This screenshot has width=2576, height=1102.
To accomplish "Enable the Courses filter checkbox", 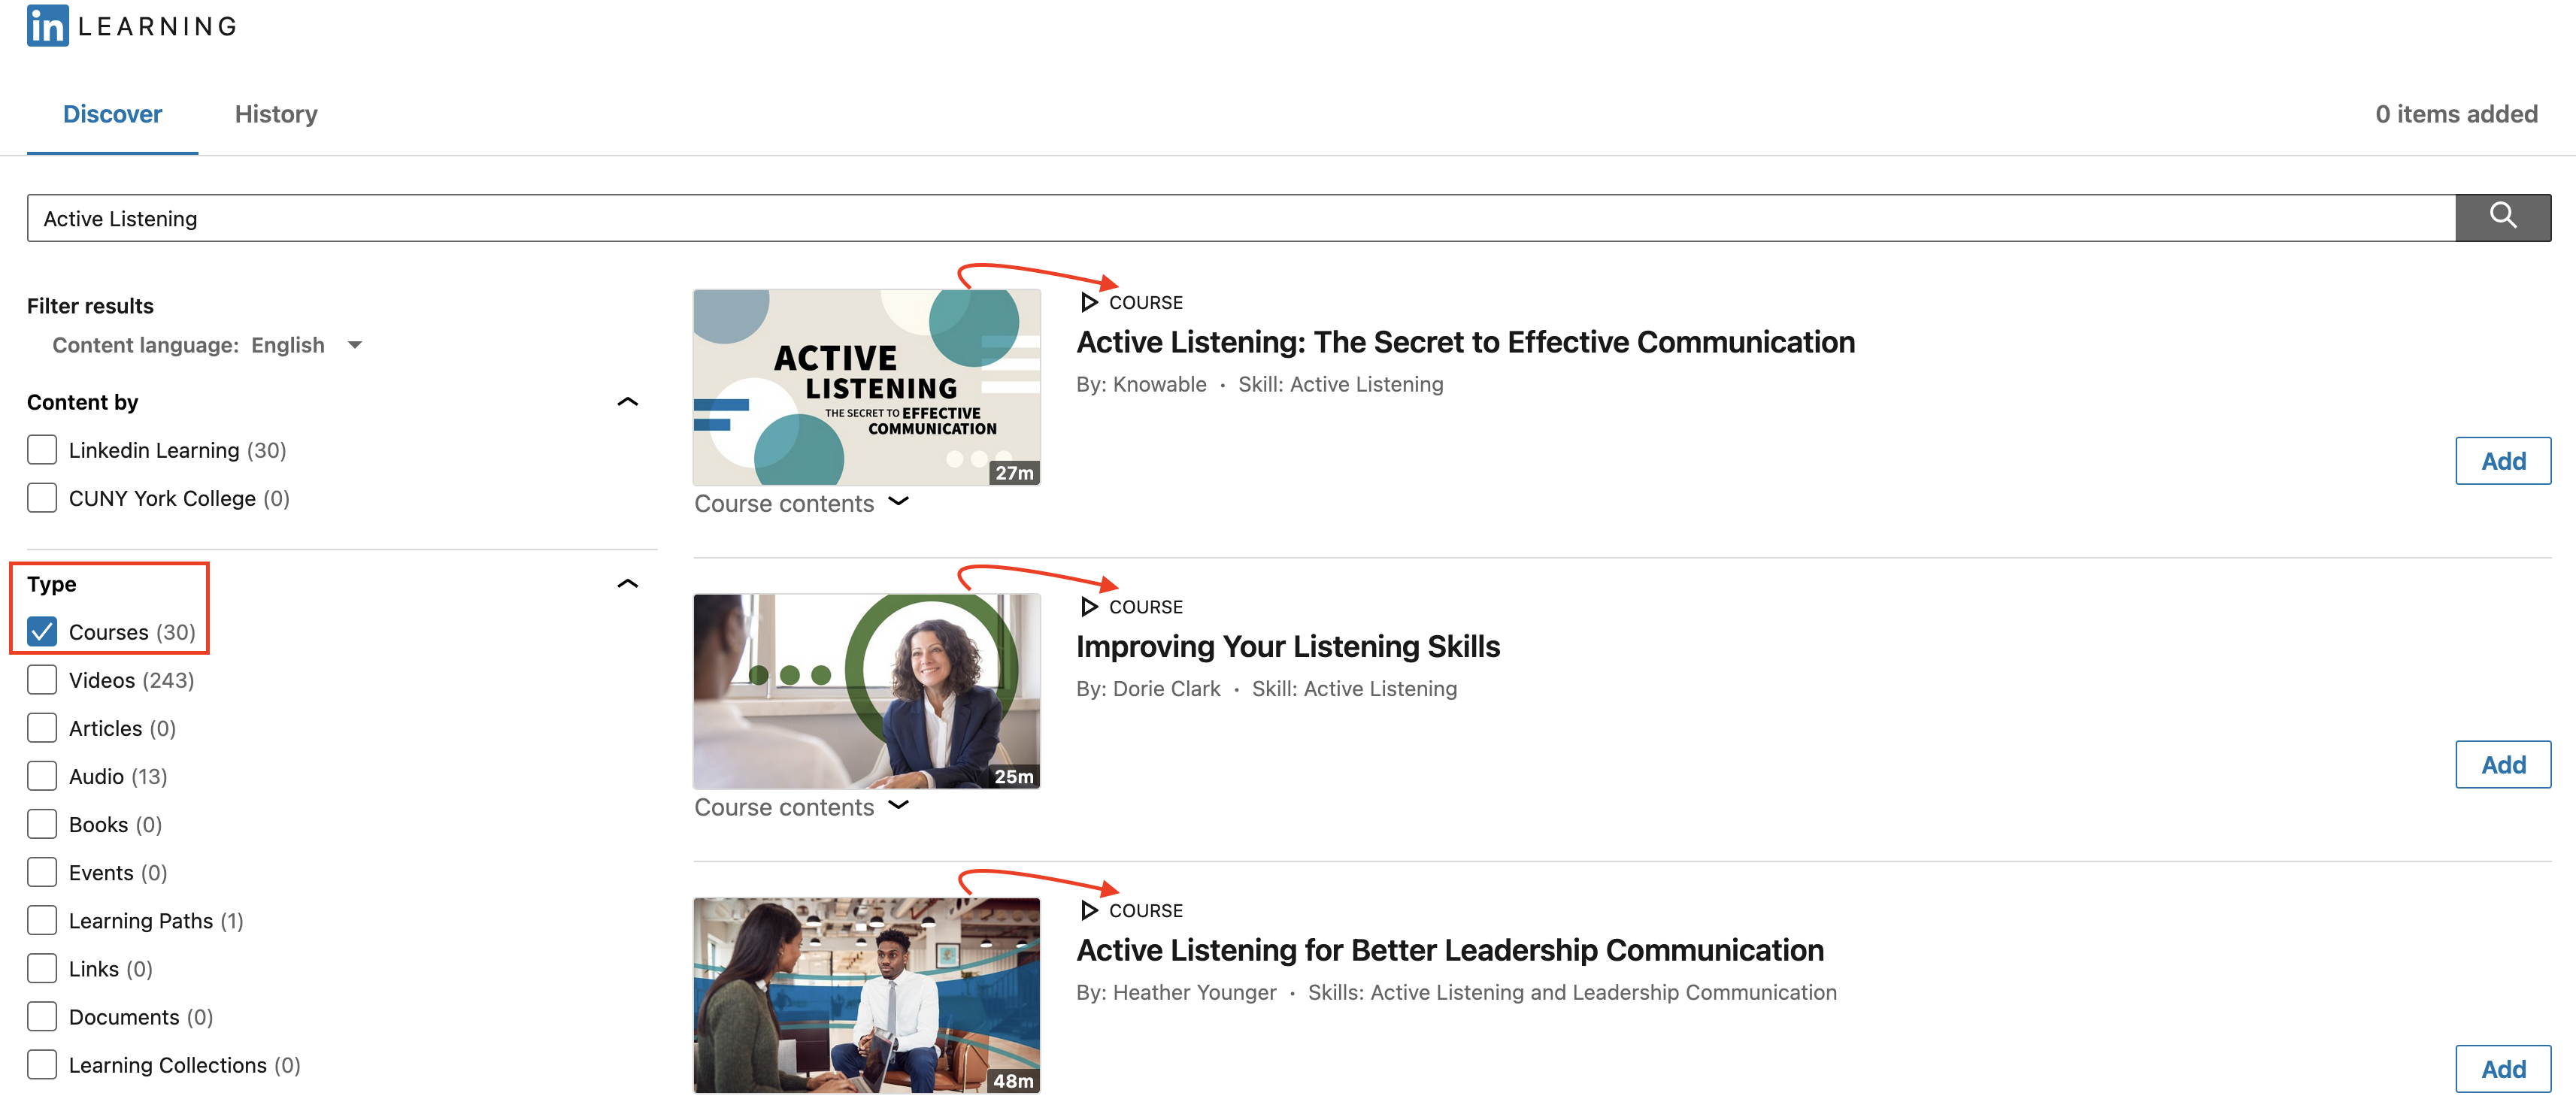I will 41,631.
